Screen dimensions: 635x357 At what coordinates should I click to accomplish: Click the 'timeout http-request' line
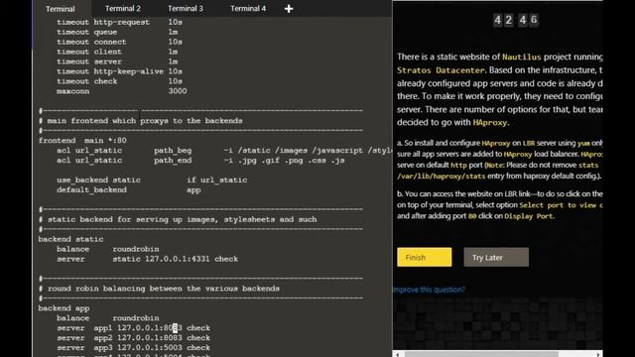119,22
